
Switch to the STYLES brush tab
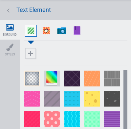10,49
